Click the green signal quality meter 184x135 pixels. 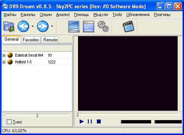tap(168, 122)
